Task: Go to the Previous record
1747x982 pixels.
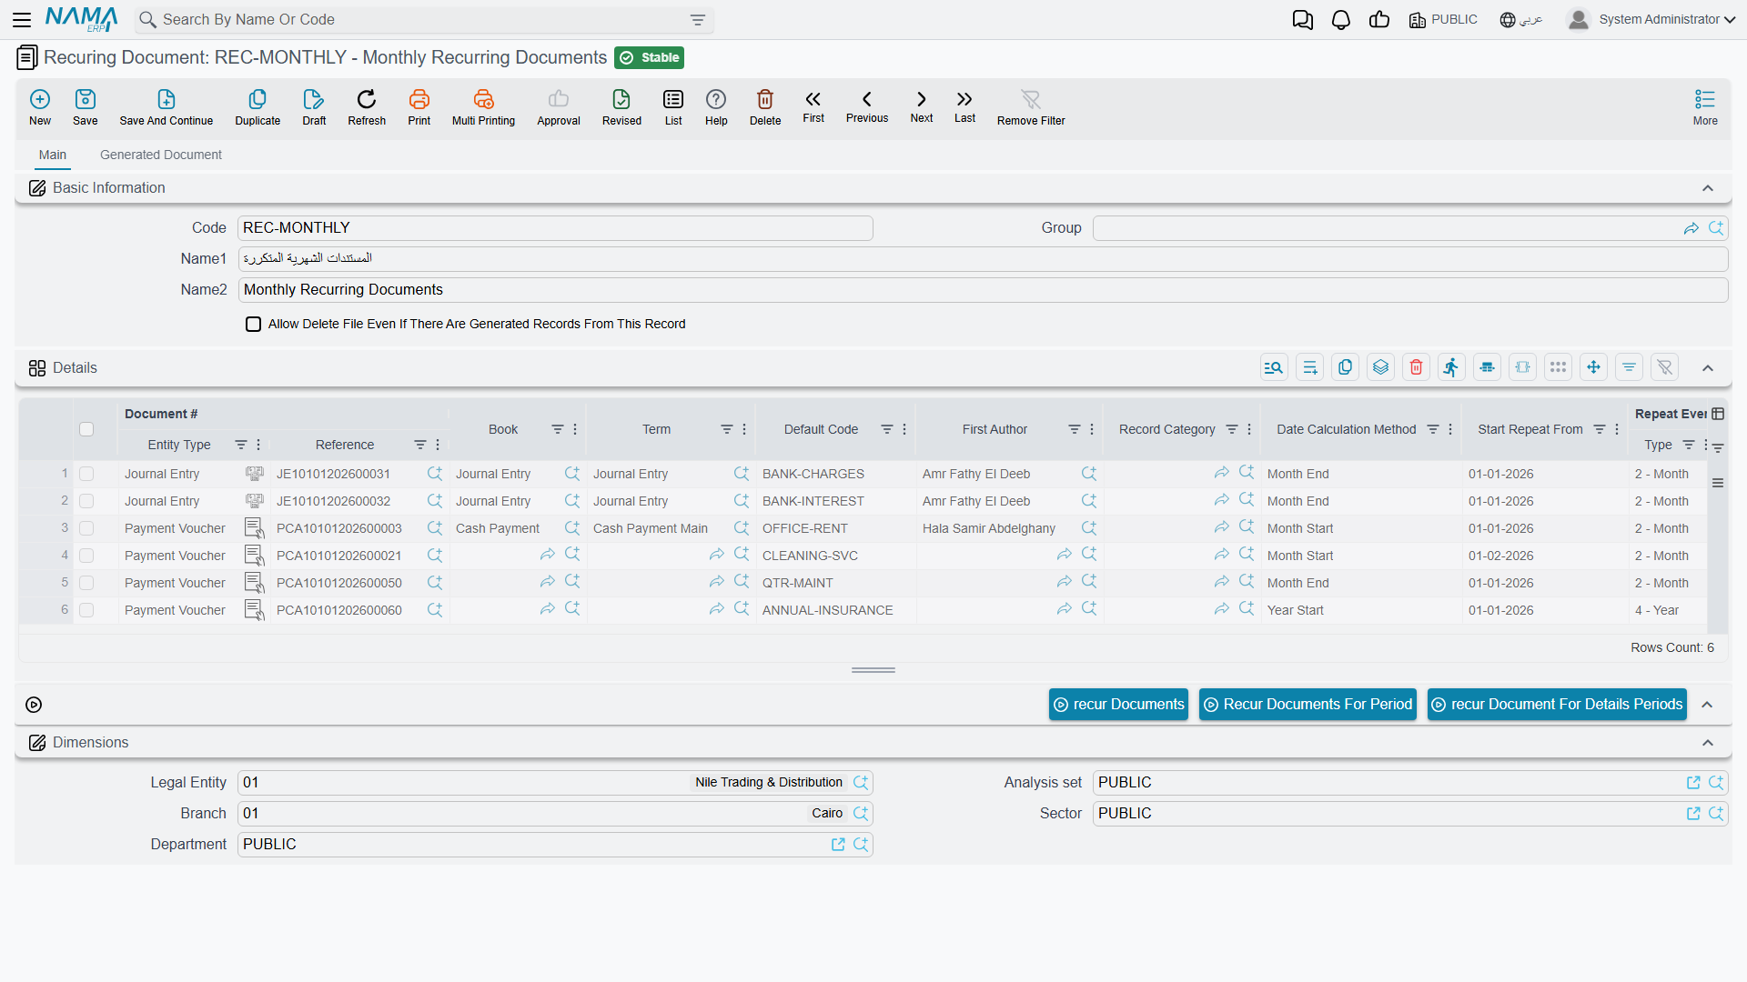Action: point(867,106)
